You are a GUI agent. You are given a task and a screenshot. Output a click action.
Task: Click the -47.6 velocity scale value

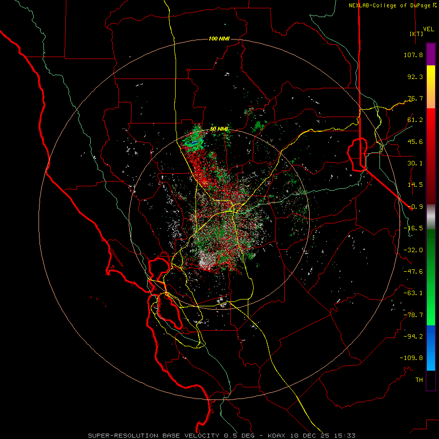click(413, 272)
